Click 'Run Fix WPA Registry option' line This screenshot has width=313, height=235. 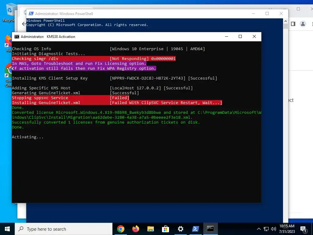click(x=84, y=68)
